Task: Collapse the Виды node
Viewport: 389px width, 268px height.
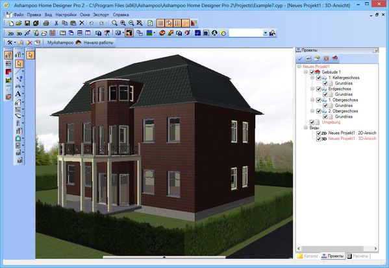Action: click(306, 128)
